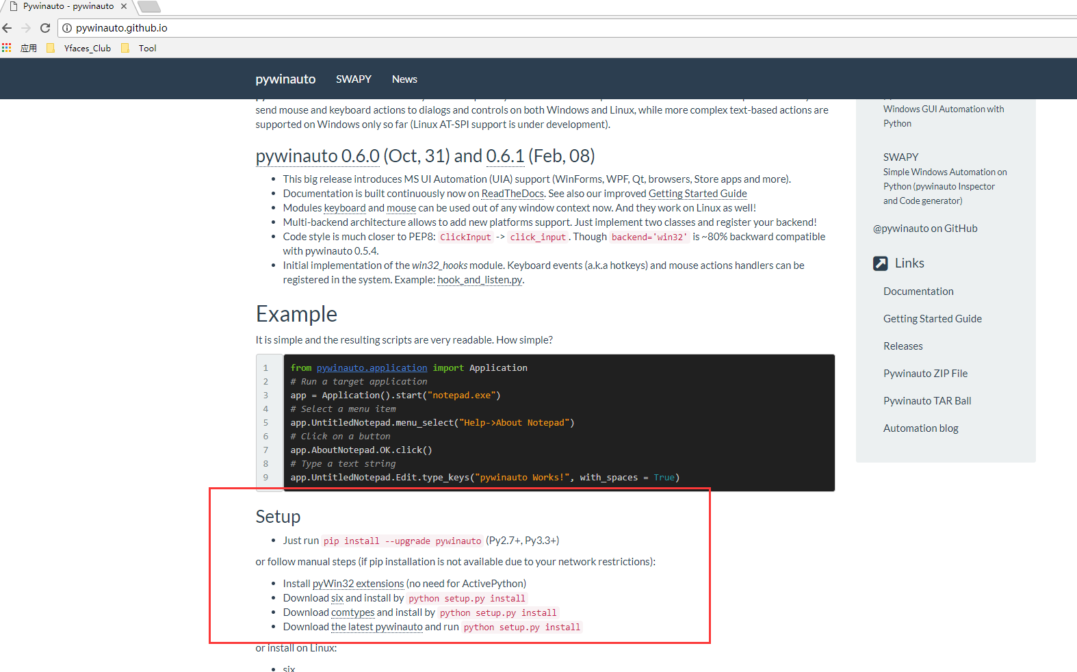
Task: Click code line app.AboutNotepad.OK.click()
Action: (x=361, y=450)
